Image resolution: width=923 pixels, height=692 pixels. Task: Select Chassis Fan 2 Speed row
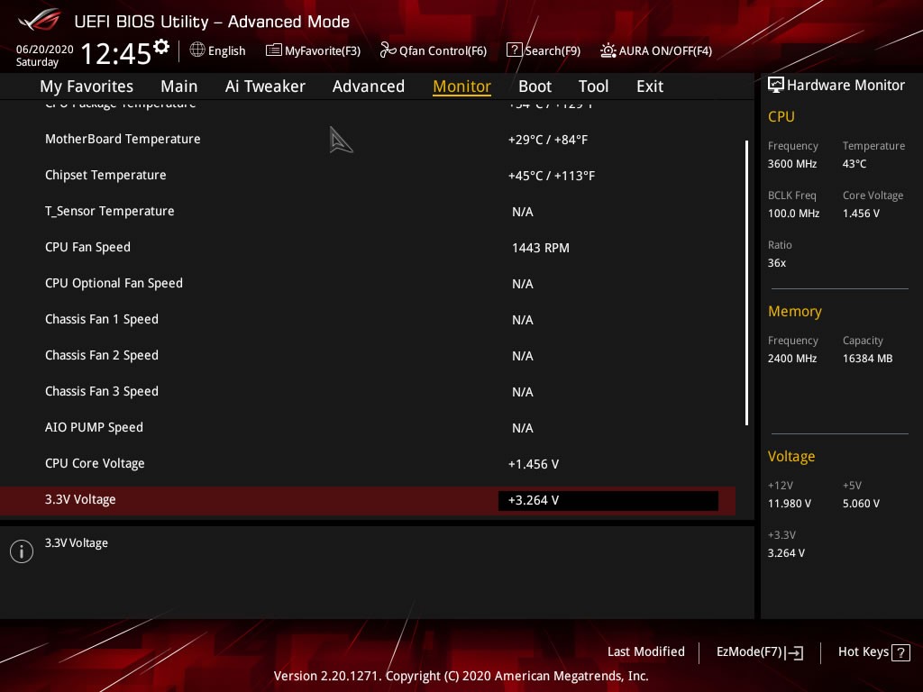368,355
